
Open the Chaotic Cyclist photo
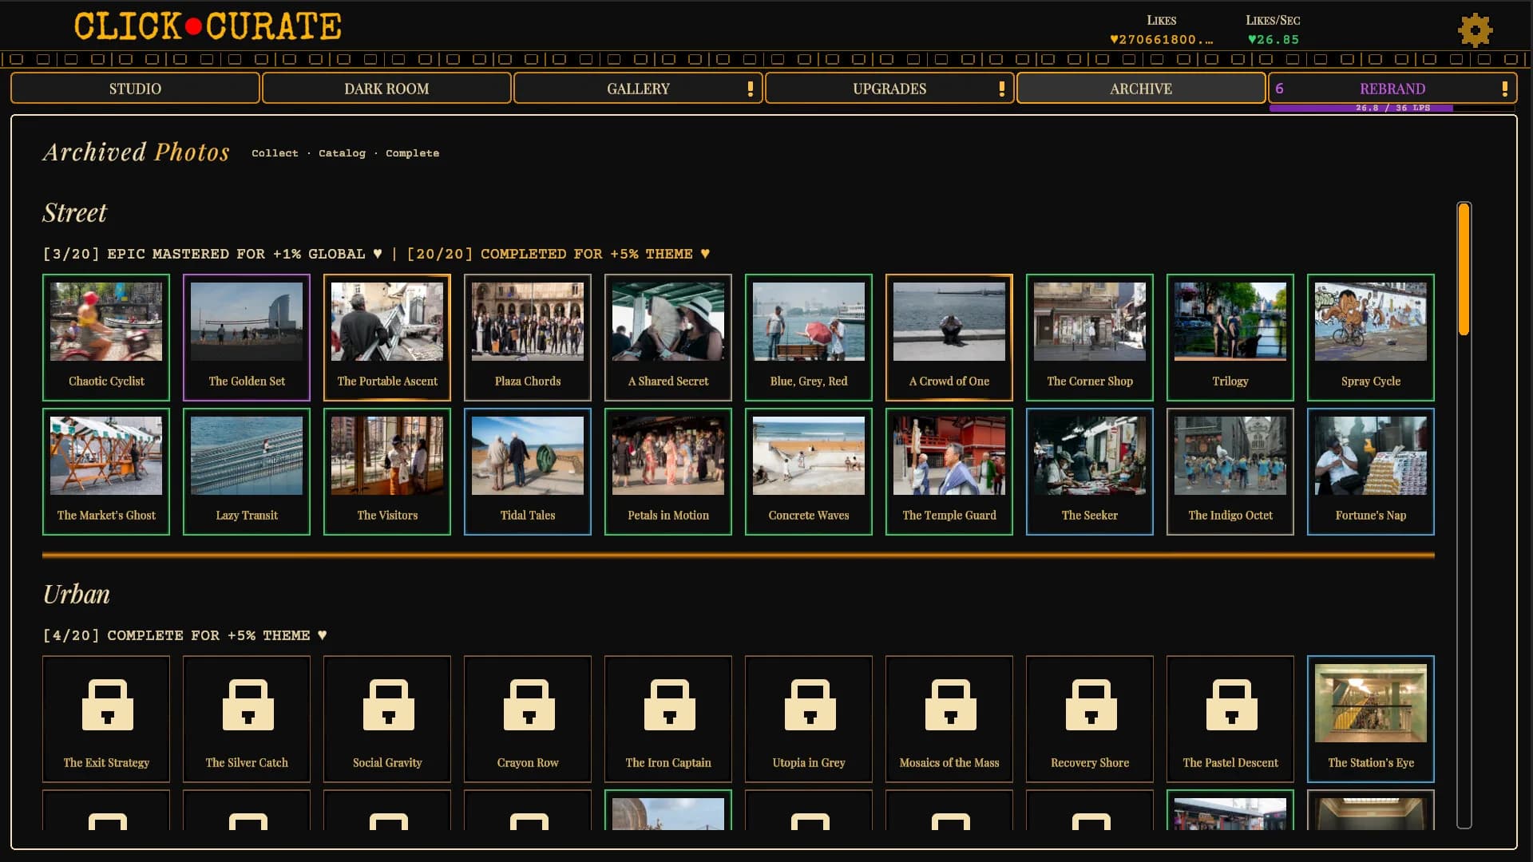(x=106, y=338)
